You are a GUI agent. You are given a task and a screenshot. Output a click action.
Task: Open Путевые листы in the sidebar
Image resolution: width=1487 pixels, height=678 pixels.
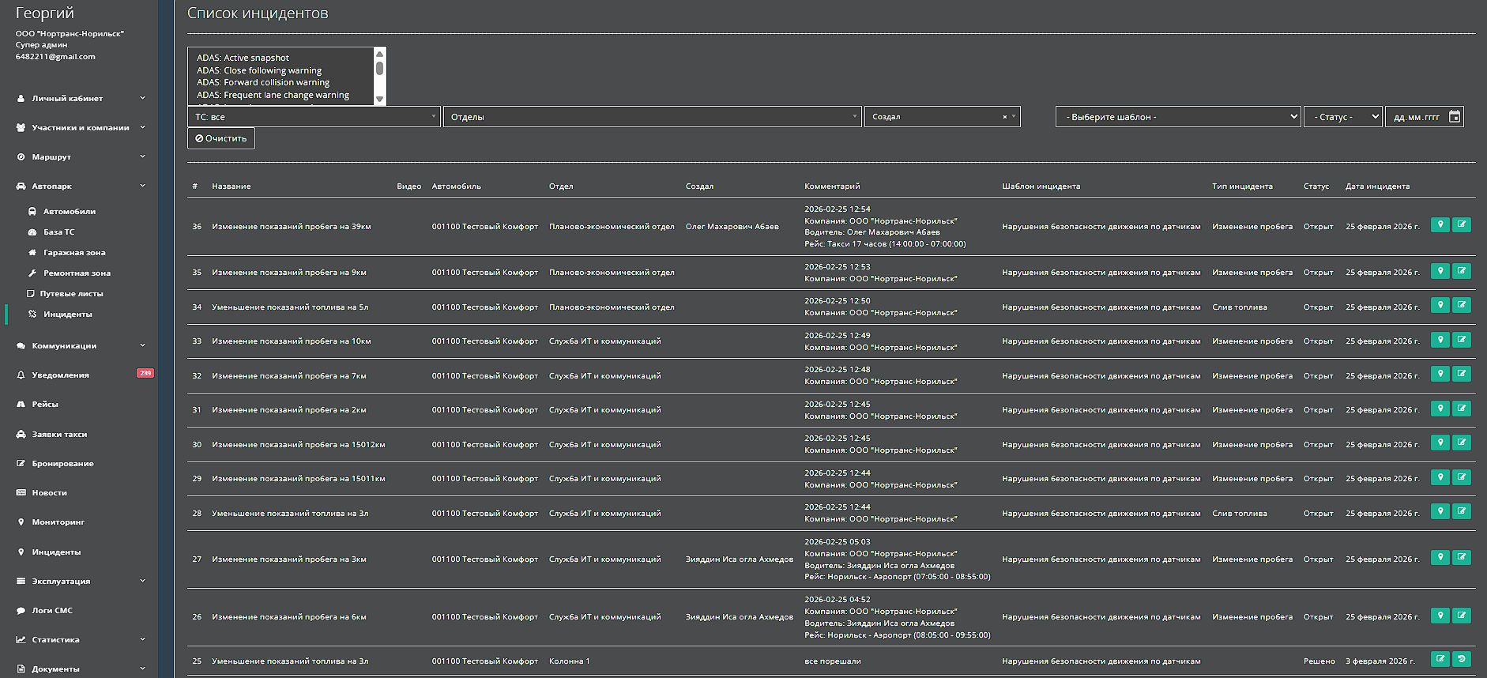point(71,294)
